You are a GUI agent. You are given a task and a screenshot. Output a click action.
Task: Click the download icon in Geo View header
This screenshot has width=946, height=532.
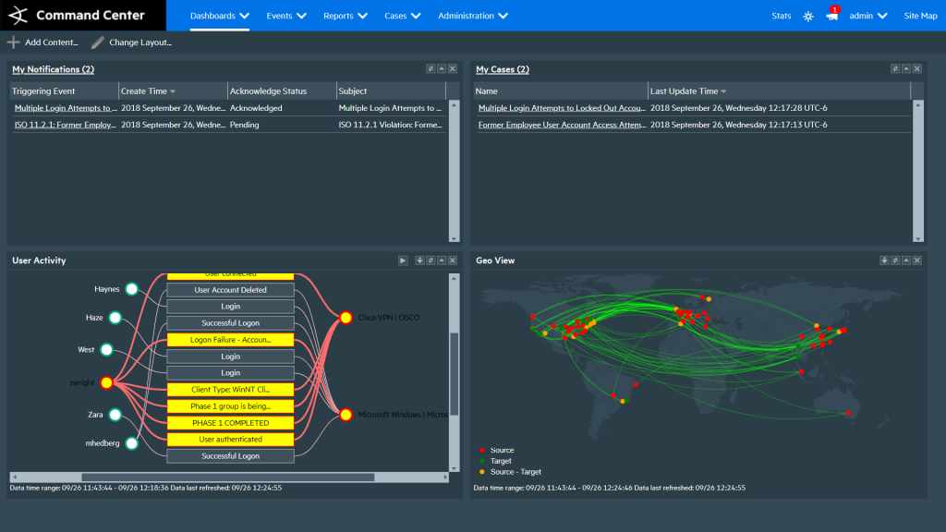click(883, 261)
